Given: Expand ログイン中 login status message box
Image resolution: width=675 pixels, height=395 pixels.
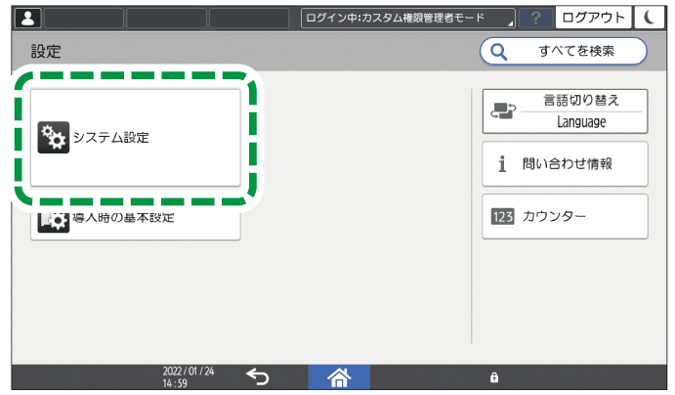Looking at the screenshot, I should point(407,19).
